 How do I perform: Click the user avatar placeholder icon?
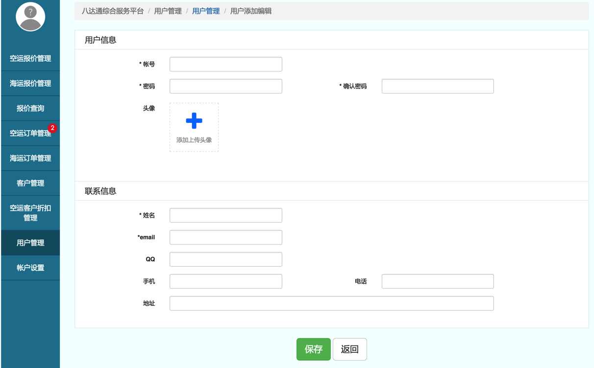30,17
